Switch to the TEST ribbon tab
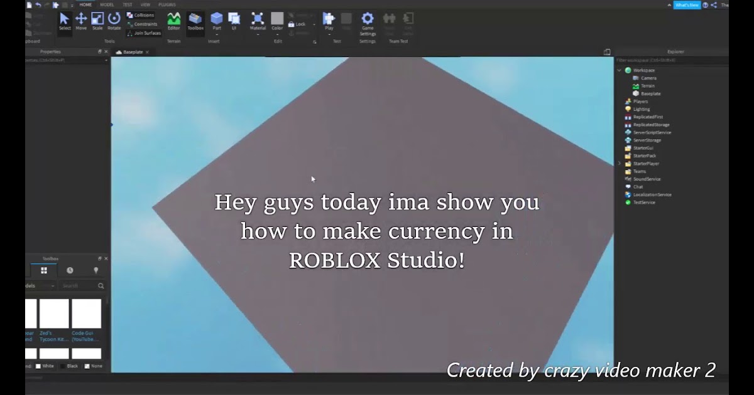Viewport: 754px width, 395px height. click(127, 4)
